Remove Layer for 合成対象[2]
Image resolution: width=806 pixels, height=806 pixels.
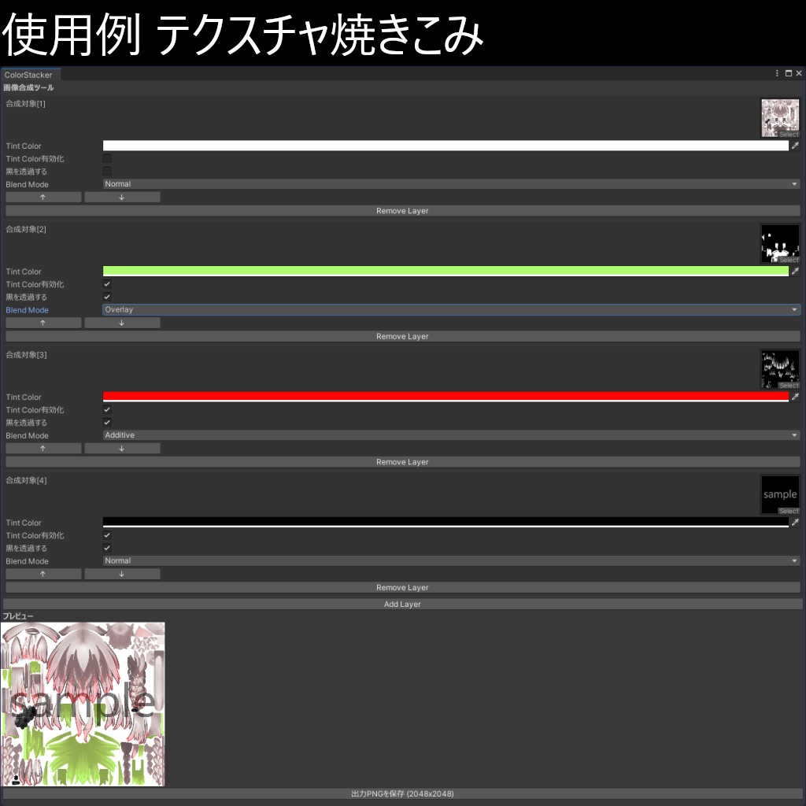tap(402, 336)
